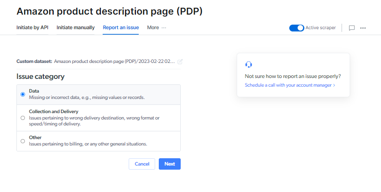The width and height of the screenshot is (381, 192).
Task: Click the Next button
Action: (x=170, y=164)
